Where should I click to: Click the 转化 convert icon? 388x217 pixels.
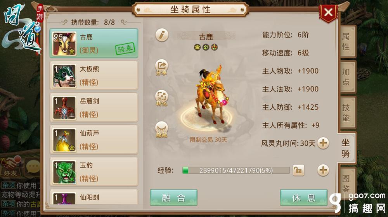(x=161, y=98)
